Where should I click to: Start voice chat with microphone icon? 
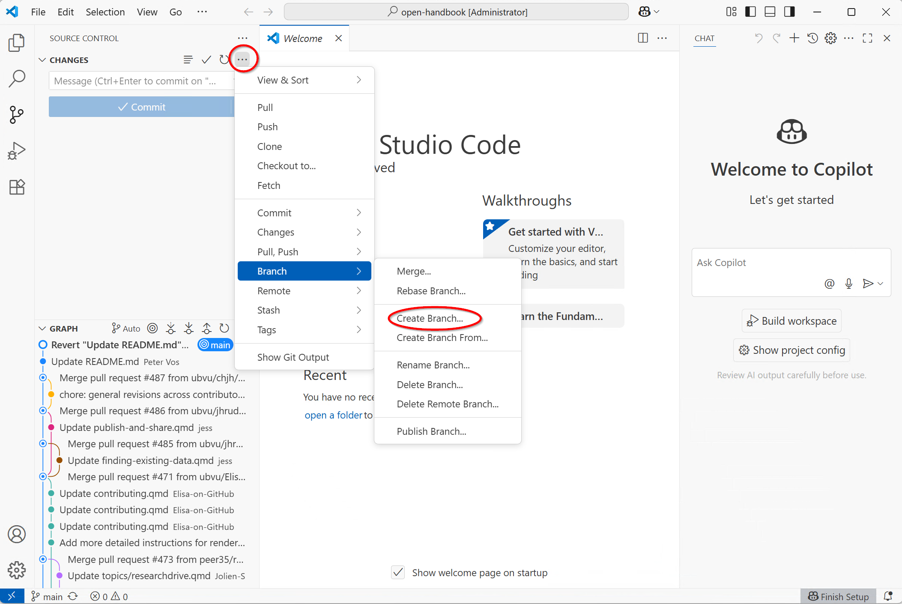click(x=848, y=284)
